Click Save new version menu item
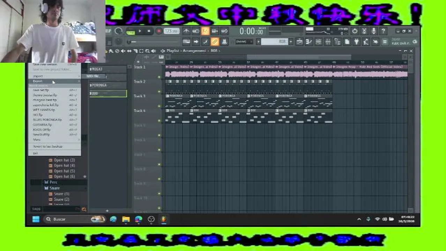This screenshot has width=446, height=251. coord(54,64)
